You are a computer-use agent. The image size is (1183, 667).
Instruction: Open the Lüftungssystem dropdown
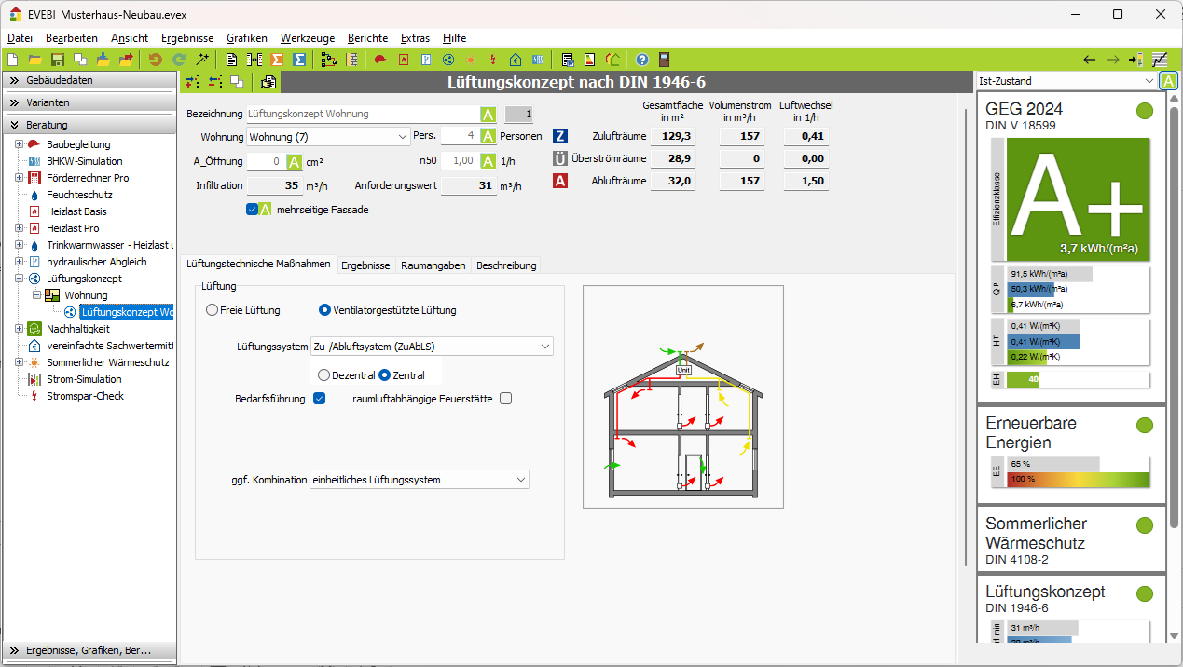pos(432,347)
